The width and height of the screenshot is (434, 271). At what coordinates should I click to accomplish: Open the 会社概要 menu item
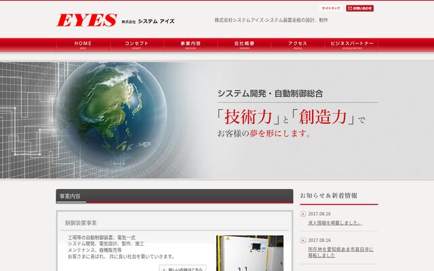tap(244, 45)
